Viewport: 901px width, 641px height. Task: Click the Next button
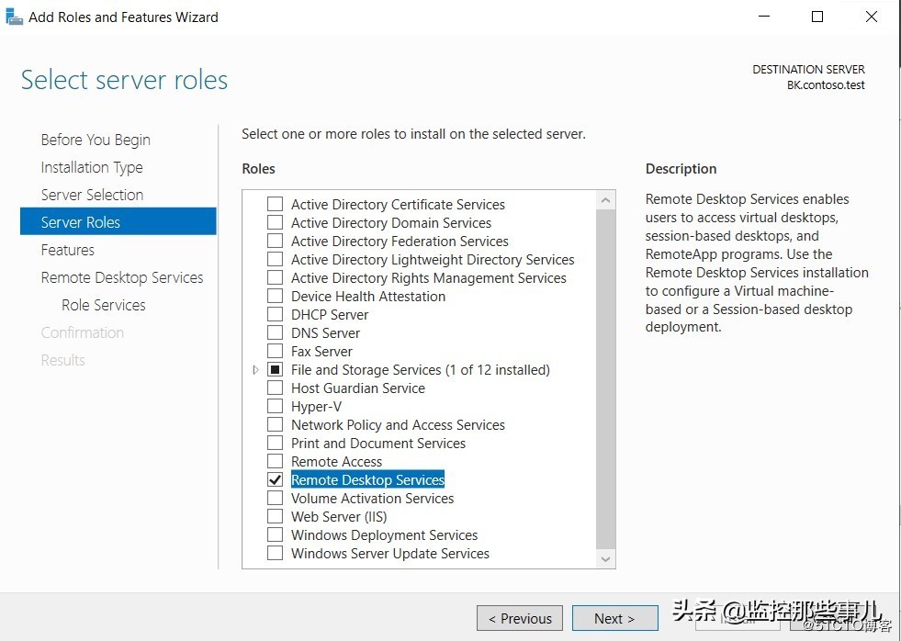[614, 618]
